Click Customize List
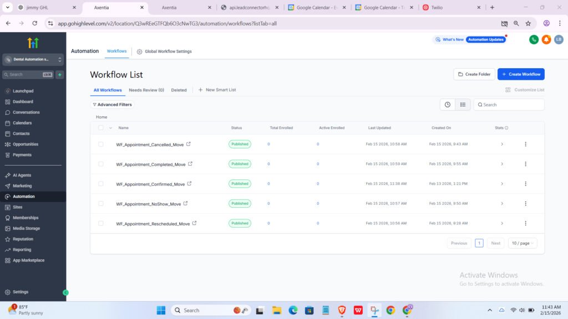This screenshot has height=319, width=568. (x=525, y=90)
